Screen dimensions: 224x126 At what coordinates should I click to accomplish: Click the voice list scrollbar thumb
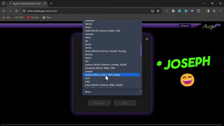141,50
